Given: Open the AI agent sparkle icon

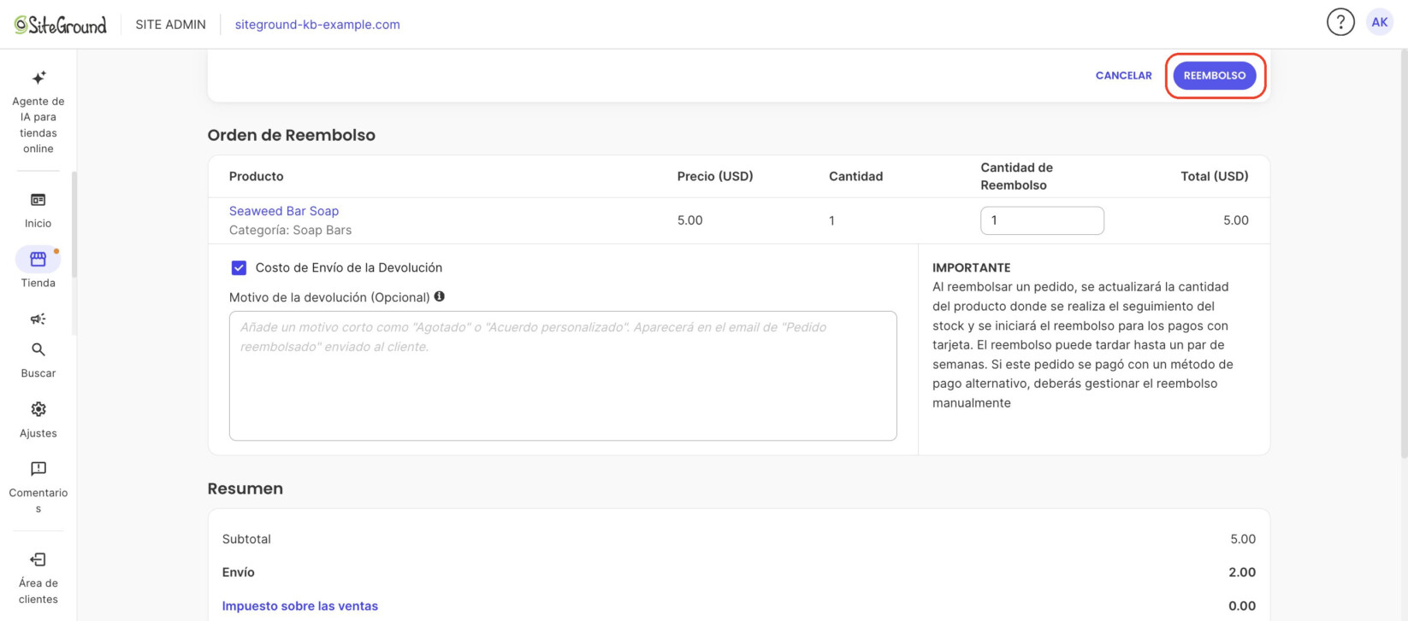Looking at the screenshot, I should pyautogui.click(x=38, y=78).
